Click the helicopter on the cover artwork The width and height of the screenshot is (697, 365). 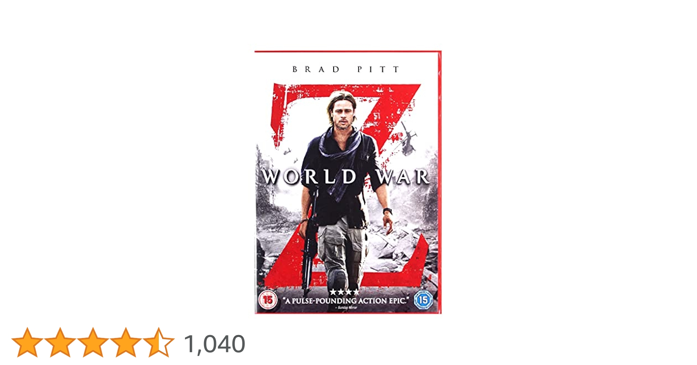point(408,138)
